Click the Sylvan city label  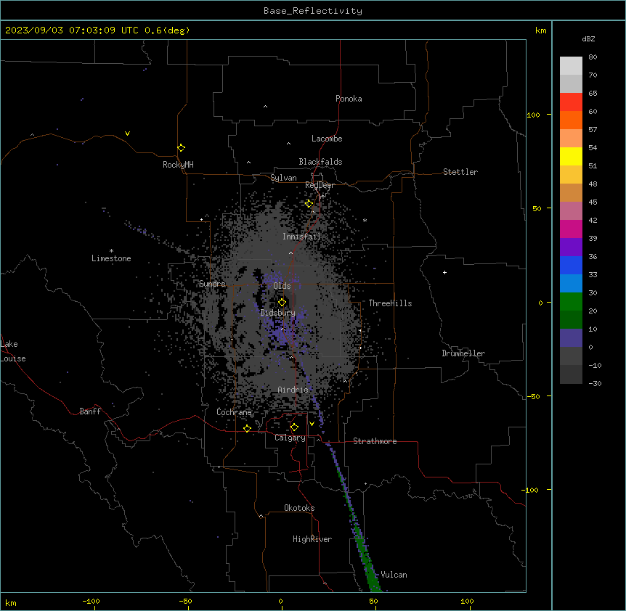[283, 178]
